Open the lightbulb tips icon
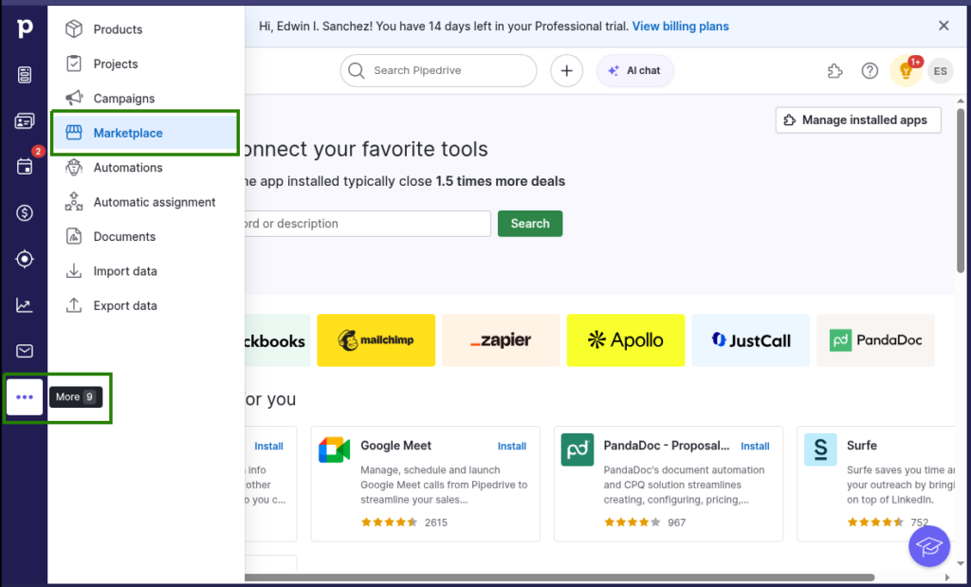Viewport: 971px width, 587px height. point(906,70)
